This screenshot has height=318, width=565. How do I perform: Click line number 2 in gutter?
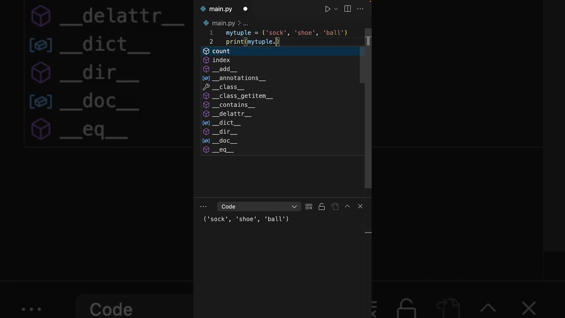click(211, 42)
